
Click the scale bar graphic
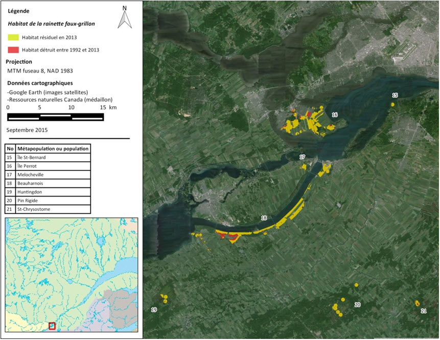point(55,117)
